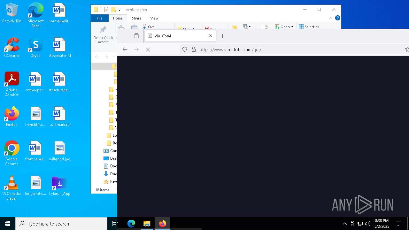
Task: Select the stevewater.rtf file on desktop
Action: point(60,48)
